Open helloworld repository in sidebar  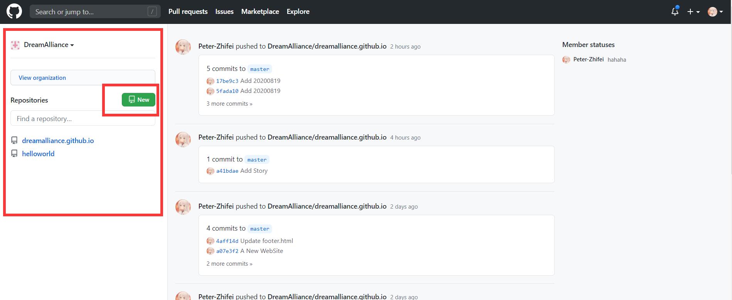click(38, 154)
